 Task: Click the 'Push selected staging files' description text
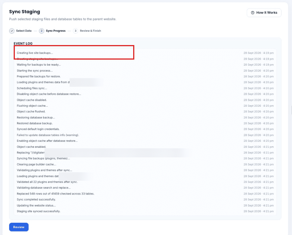click(x=63, y=19)
